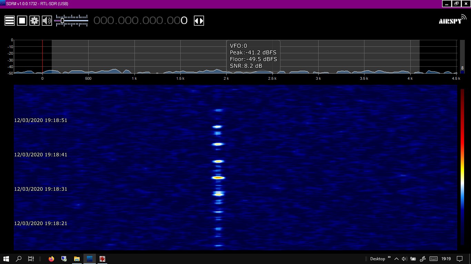Click the VFO:0 readout text
The width and height of the screenshot is (471, 264).
[x=238, y=46]
